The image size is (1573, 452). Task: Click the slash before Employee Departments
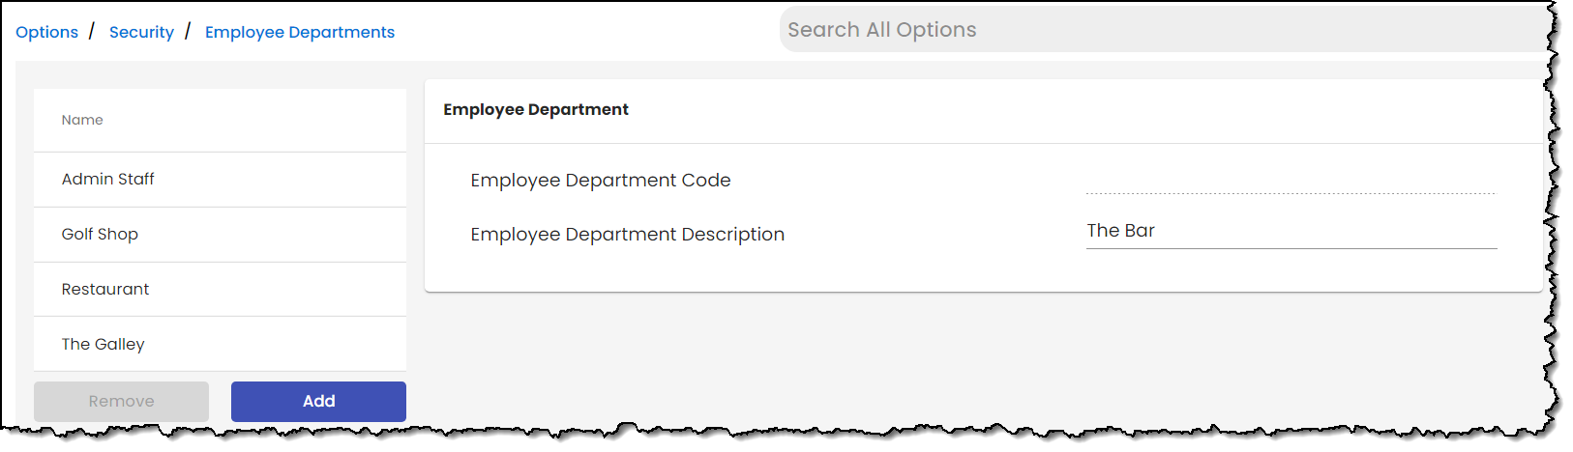point(188,31)
